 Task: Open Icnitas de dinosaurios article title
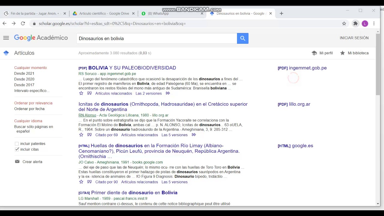pos(163,107)
